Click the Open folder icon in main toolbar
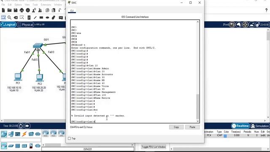Image resolution: width=270 pixels, height=152 pixels. click(9, 10)
